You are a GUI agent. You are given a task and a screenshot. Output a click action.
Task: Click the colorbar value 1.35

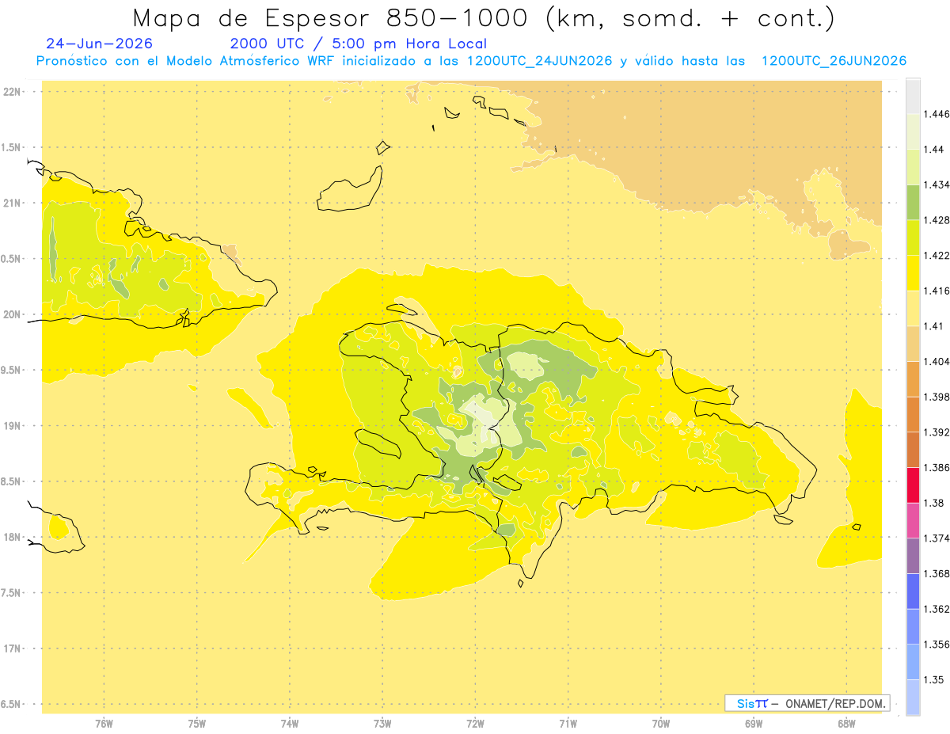click(933, 679)
